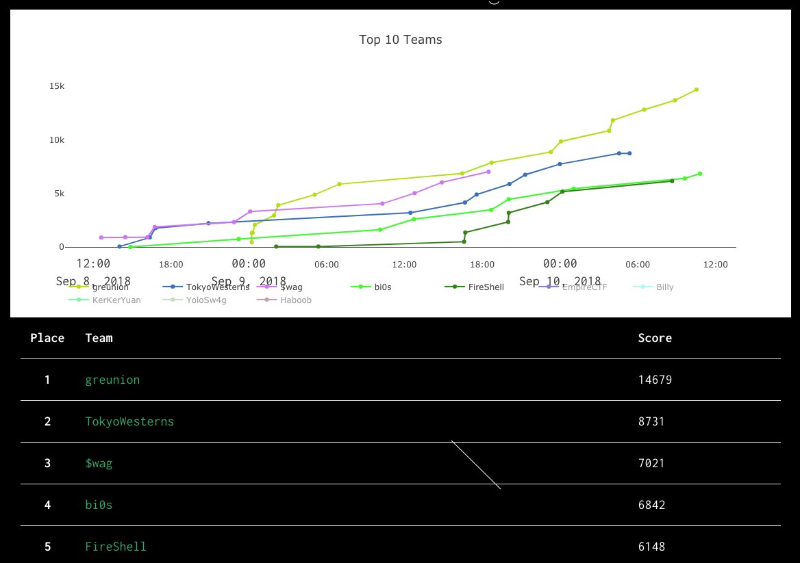Select score 6148 in table
The width and height of the screenshot is (800, 563).
point(651,547)
